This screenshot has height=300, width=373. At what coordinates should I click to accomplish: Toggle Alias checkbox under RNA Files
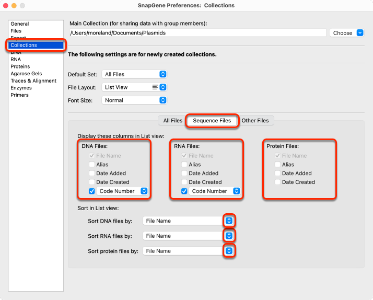coord(184,165)
